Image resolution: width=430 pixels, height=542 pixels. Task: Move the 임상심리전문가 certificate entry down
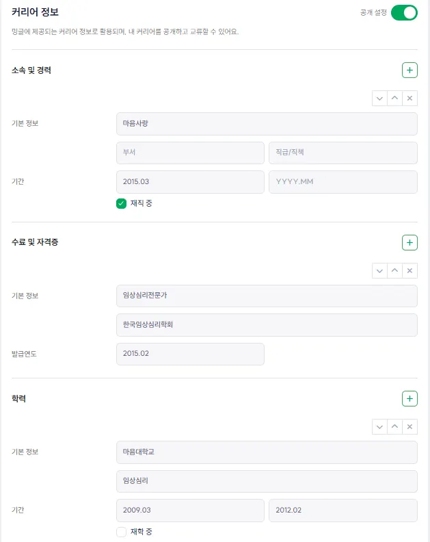(x=379, y=271)
